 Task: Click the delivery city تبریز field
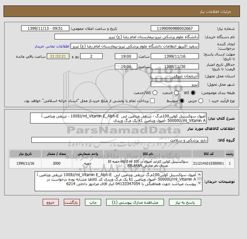[175, 84]
